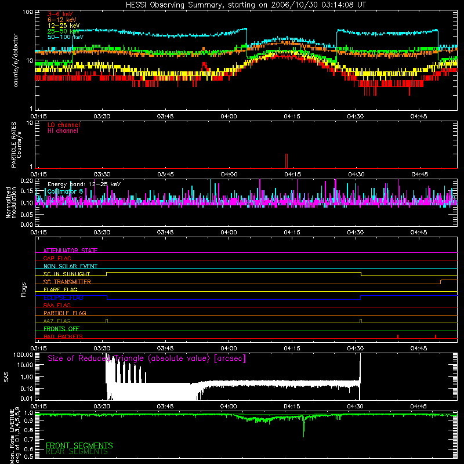The height and width of the screenshot is (464, 464).
Task: Click the PARTICLE FLAG label
Action: 65,313
